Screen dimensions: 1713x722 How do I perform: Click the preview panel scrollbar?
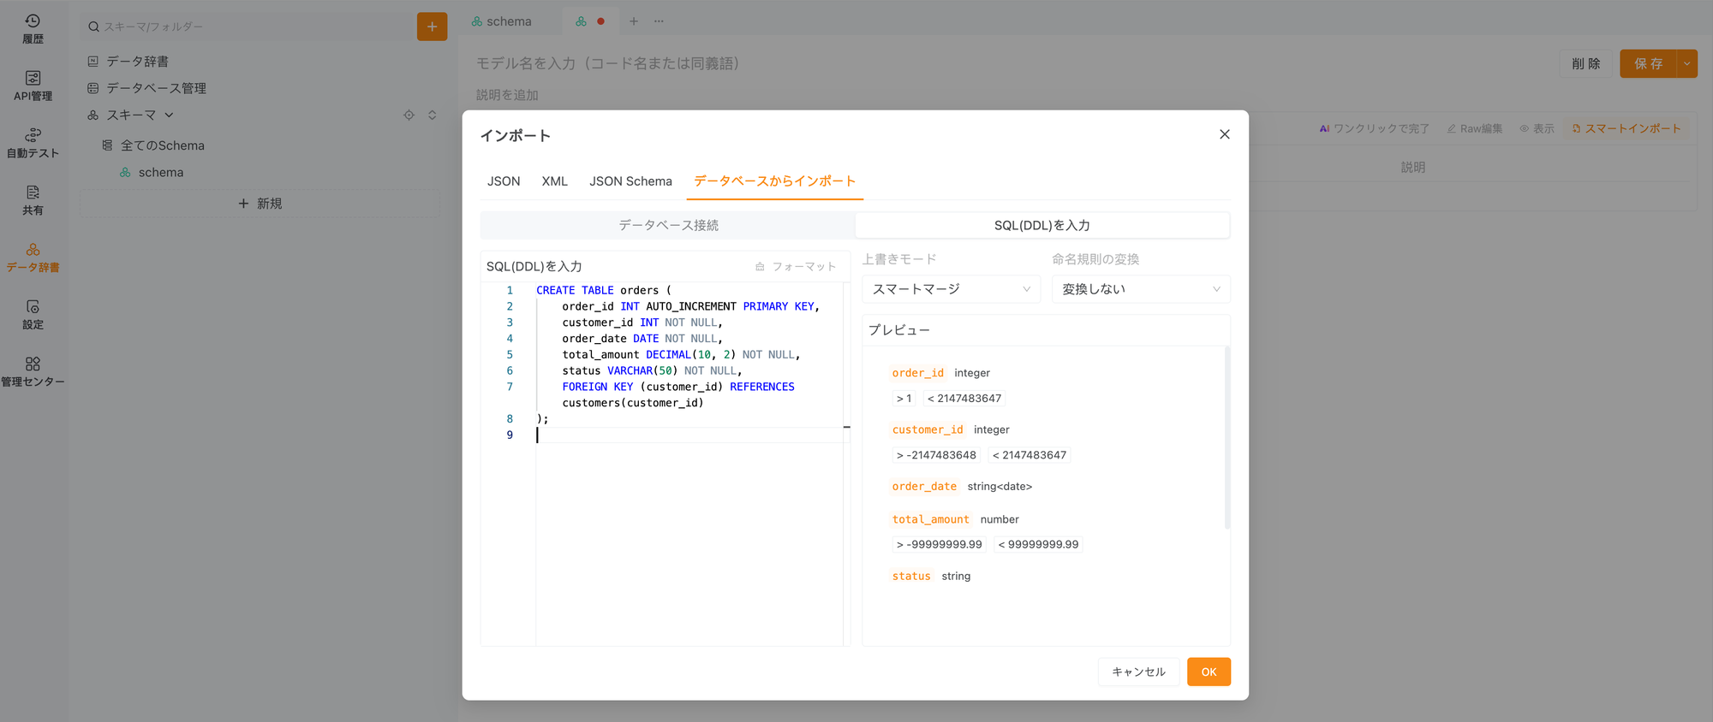(1227, 437)
